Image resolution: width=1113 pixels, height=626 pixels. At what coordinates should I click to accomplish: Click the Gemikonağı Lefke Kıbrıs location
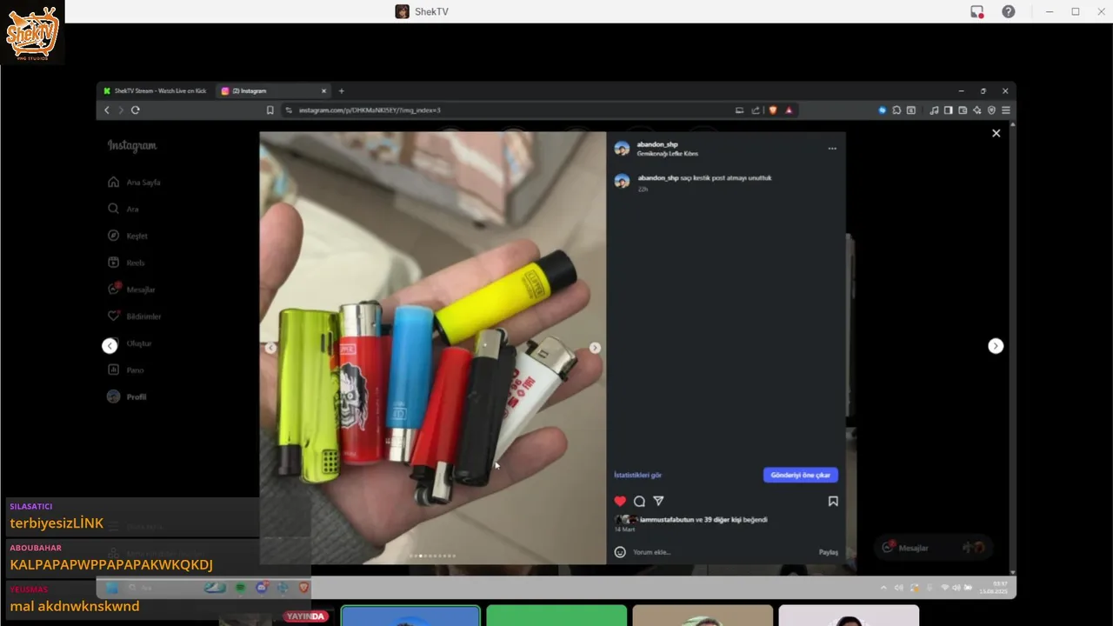coord(667,154)
